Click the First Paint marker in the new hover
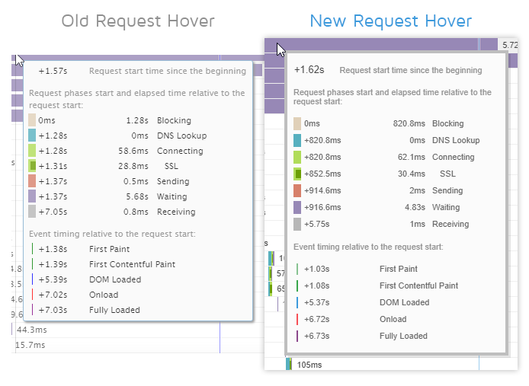529x386 pixels. (297, 269)
